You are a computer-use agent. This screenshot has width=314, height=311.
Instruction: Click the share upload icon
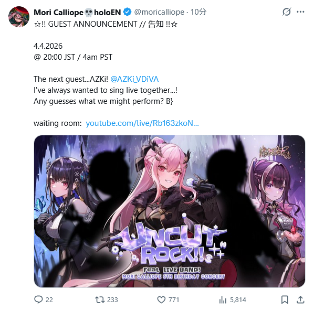(300, 299)
